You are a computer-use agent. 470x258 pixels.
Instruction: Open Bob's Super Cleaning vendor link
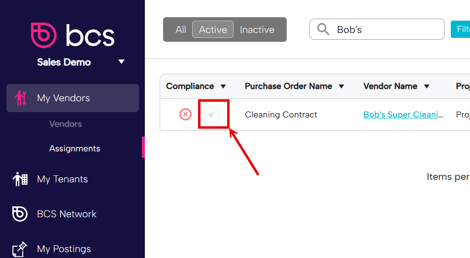[403, 115]
